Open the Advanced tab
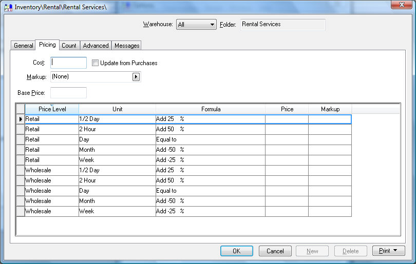 coord(96,46)
